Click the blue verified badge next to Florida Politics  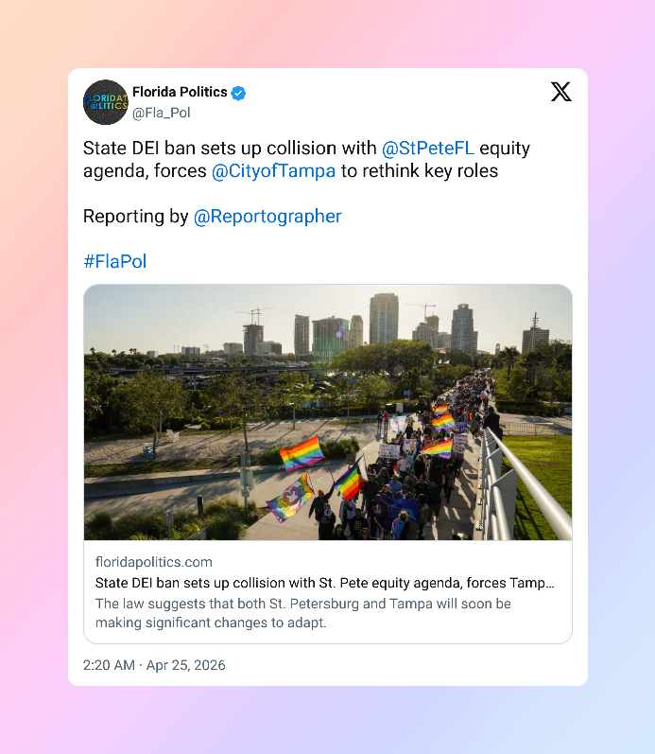(x=238, y=93)
